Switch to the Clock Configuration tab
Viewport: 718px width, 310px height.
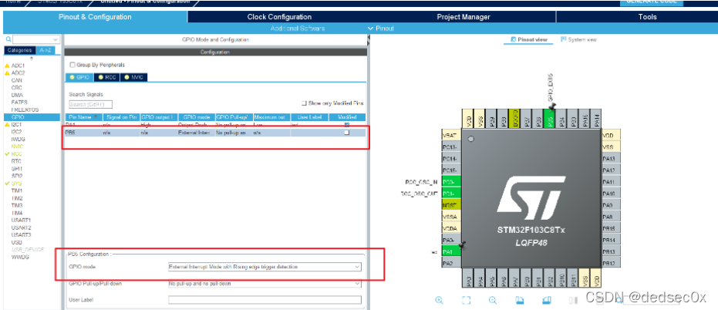point(279,17)
